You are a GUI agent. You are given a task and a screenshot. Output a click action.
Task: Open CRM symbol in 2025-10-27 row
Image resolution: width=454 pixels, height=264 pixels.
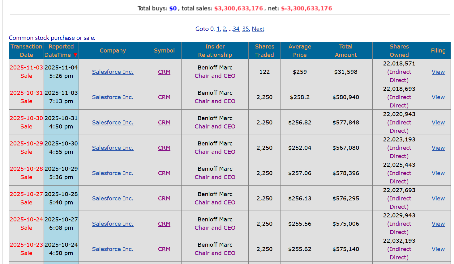coord(164,198)
